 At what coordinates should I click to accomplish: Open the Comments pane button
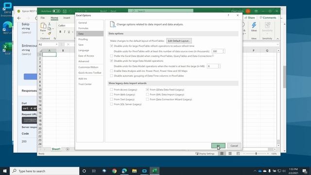coord(268,17)
